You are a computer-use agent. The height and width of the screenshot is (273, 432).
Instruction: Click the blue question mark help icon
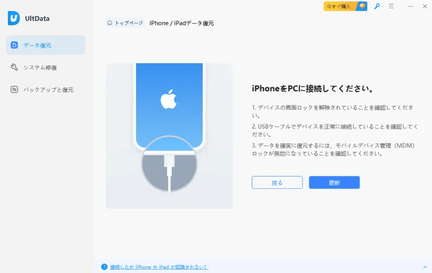point(104,267)
